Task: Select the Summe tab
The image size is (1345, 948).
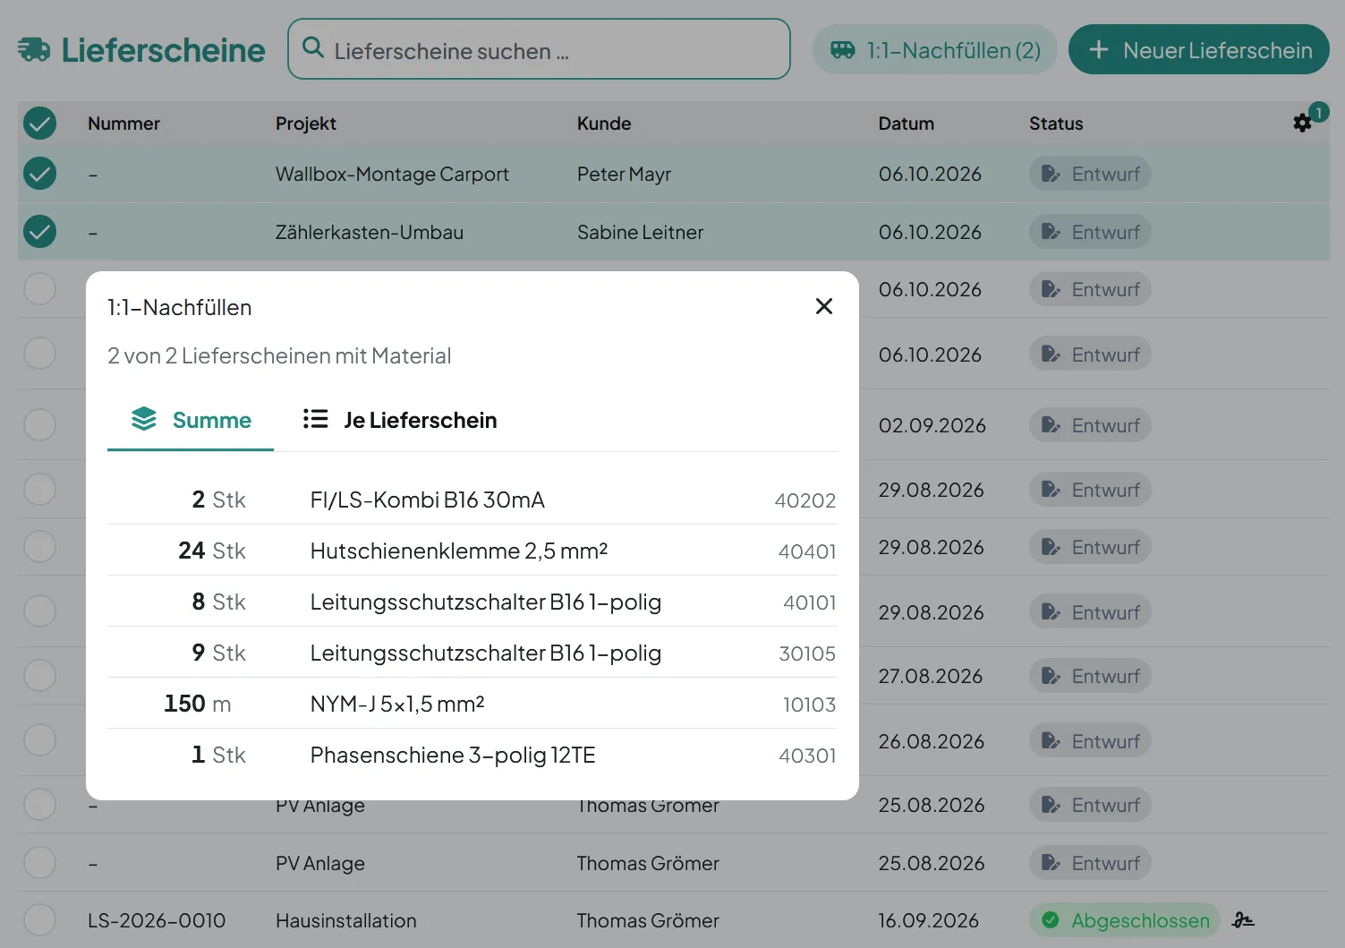Action: tap(191, 420)
